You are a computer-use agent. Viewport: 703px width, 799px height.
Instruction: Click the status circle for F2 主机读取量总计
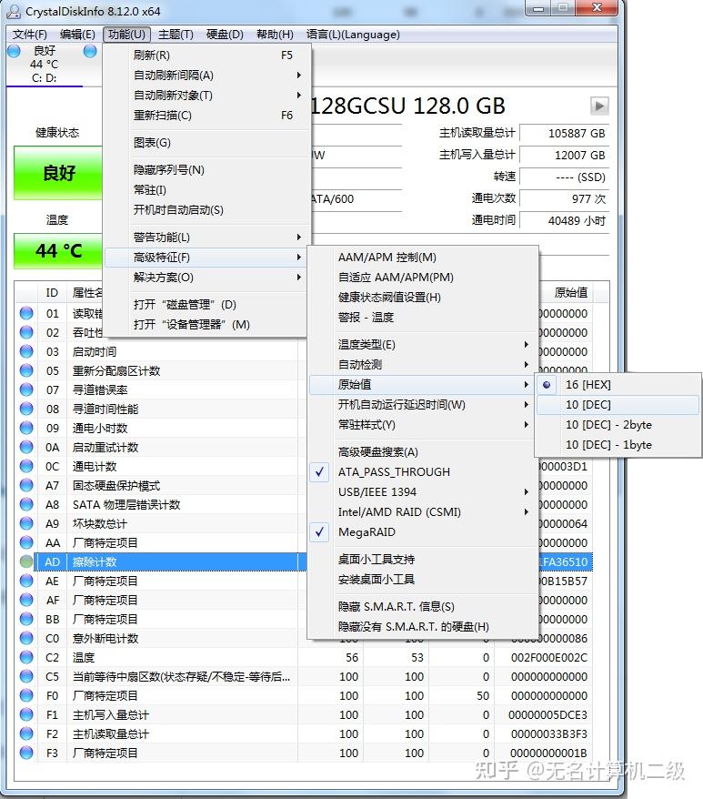26,733
